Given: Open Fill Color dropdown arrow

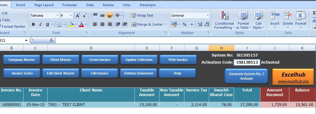Looking at the screenshot, I should 76,24.
